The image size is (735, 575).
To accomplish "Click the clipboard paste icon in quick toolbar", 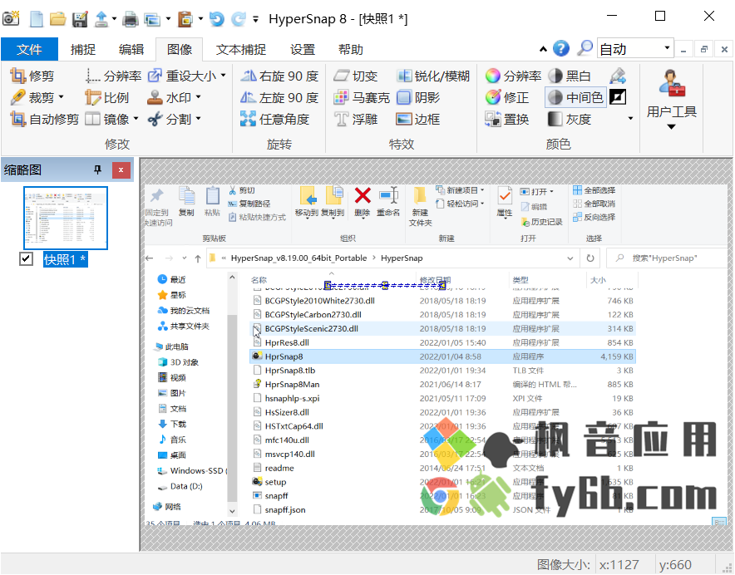I will (185, 19).
